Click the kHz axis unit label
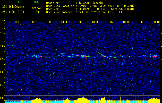This screenshot has height=103, width=162. (x=2, y=21)
